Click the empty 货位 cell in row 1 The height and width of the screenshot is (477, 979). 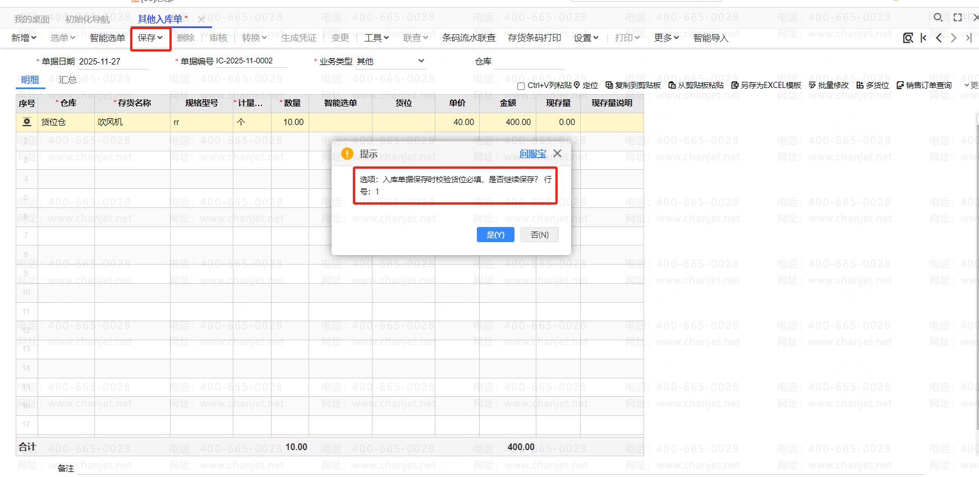[404, 122]
